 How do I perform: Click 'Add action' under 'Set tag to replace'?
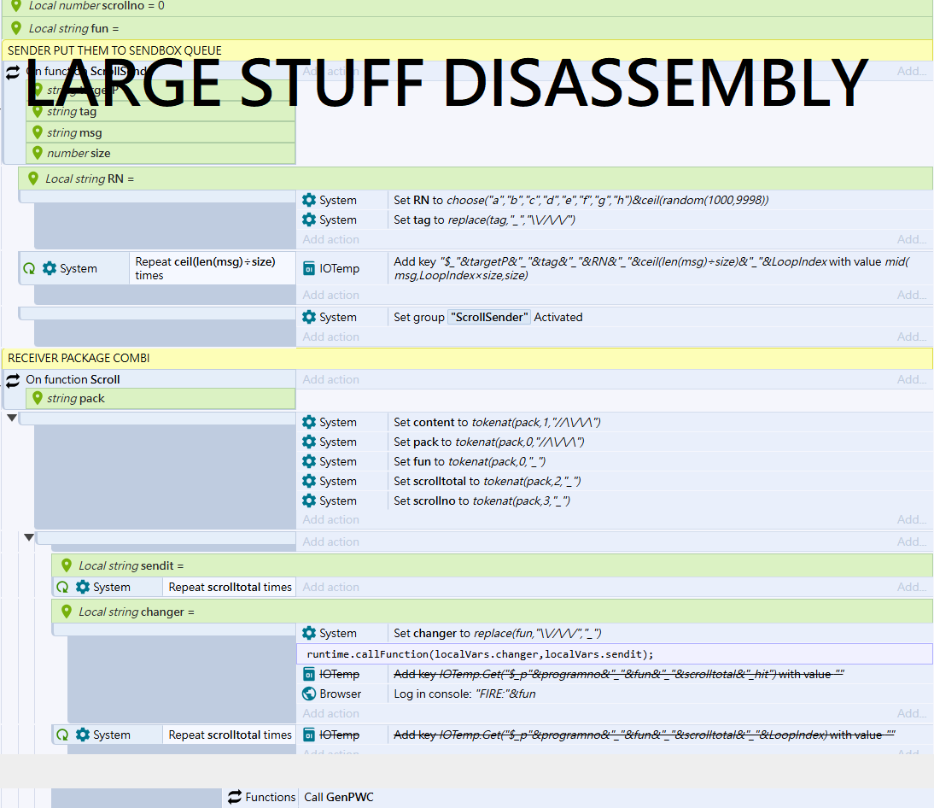330,239
